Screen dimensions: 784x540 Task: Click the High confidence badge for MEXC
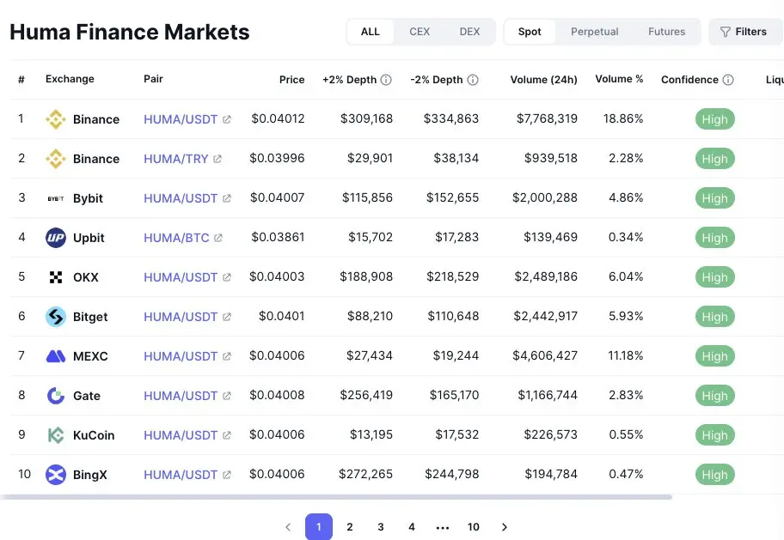(714, 356)
